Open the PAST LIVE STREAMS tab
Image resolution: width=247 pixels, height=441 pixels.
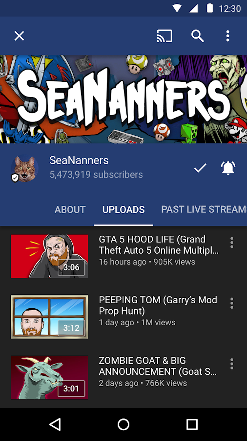[x=204, y=210]
